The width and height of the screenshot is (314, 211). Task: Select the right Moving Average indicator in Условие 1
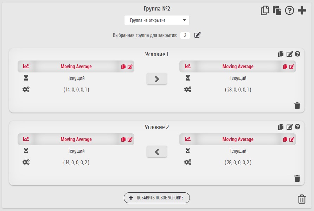[x=238, y=66]
